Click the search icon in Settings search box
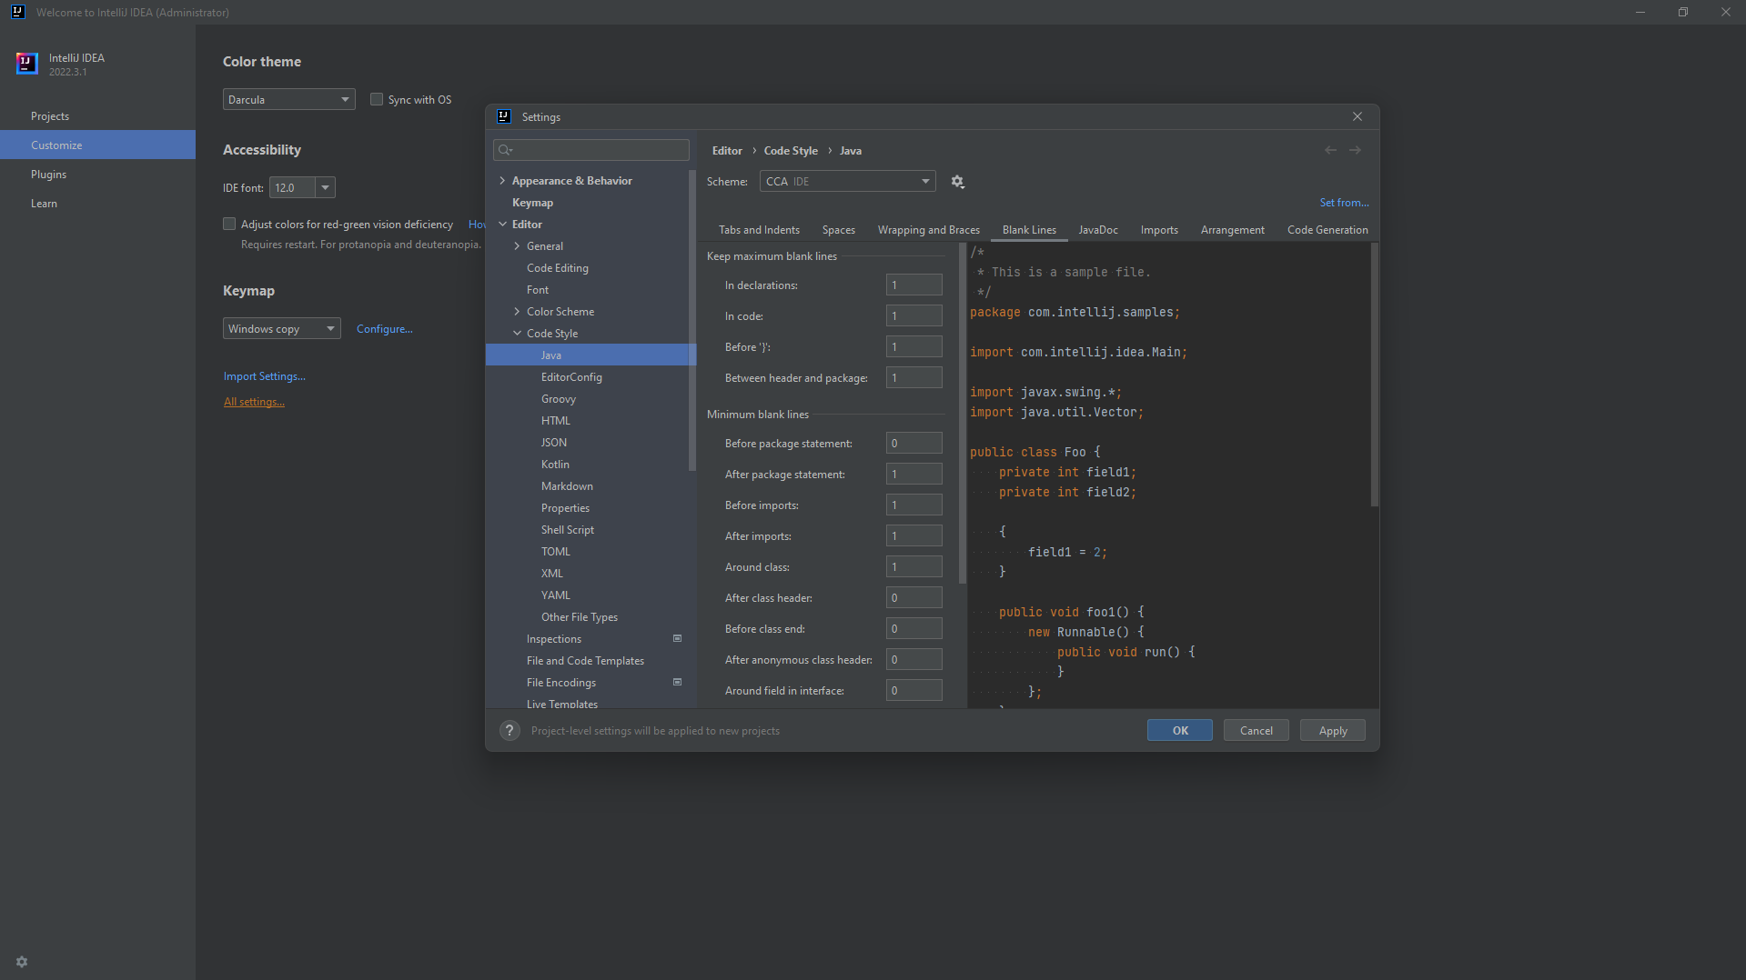The width and height of the screenshot is (1746, 980). 506,150
